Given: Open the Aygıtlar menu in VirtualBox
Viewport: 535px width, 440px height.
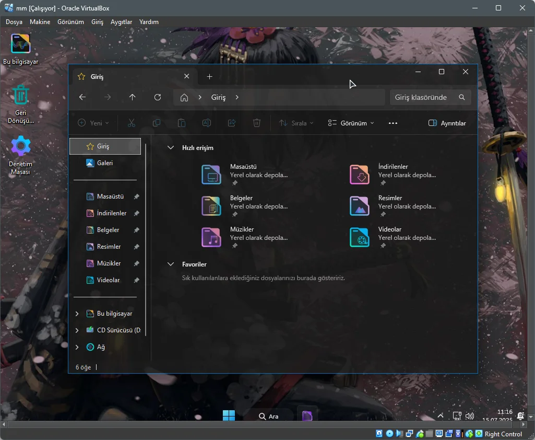Looking at the screenshot, I should point(121,22).
